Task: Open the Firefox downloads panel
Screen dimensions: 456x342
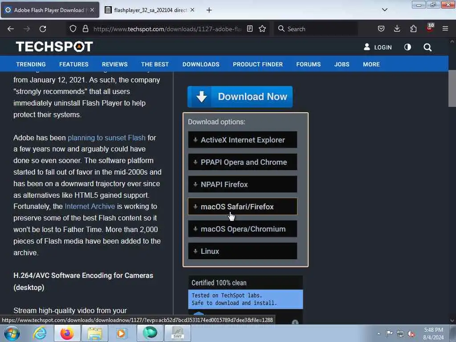Action: pyautogui.click(x=397, y=28)
